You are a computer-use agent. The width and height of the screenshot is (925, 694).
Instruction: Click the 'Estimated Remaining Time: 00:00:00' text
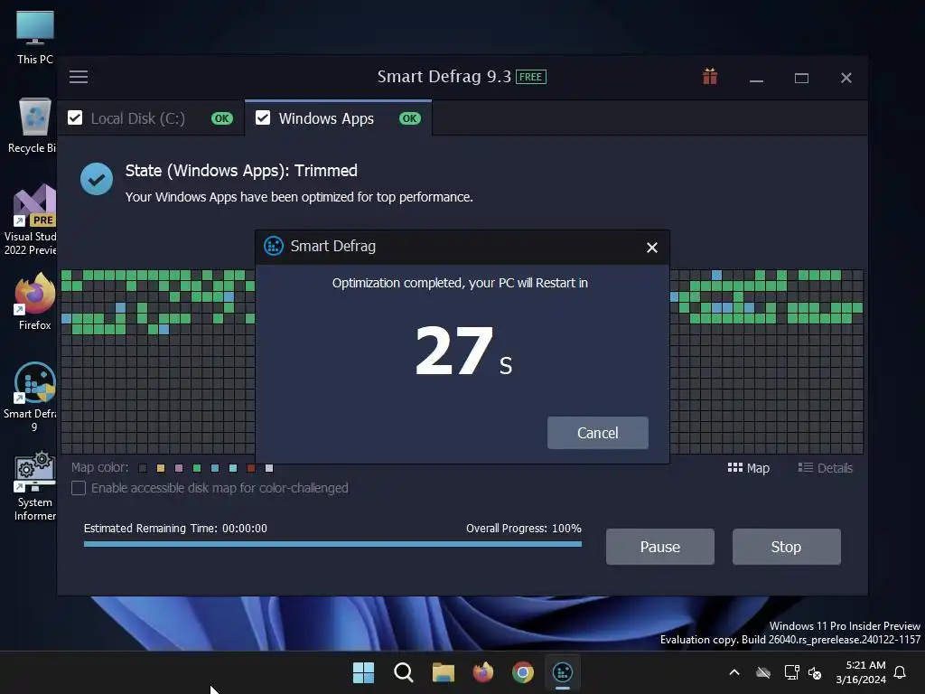175,528
